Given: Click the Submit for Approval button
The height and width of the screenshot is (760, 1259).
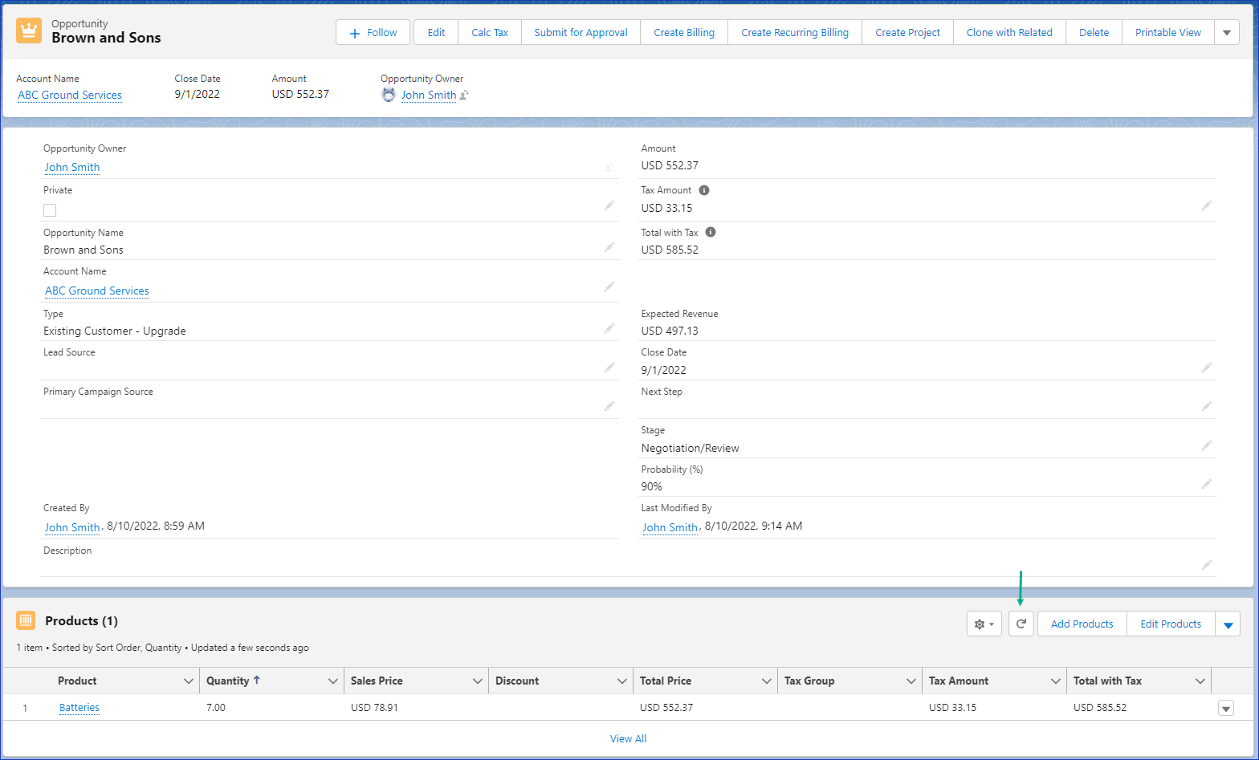Looking at the screenshot, I should [x=581, y=33].
